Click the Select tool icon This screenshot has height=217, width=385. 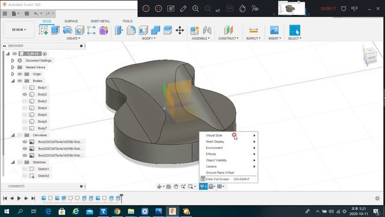pyautogui.click(x=295, y=30)
